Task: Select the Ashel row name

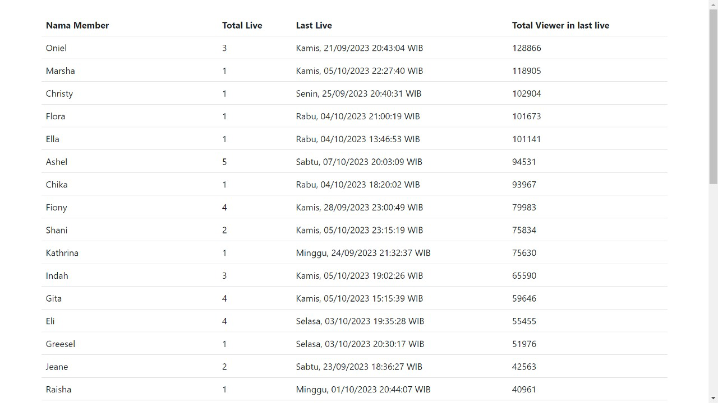Action: click(56, 162)
